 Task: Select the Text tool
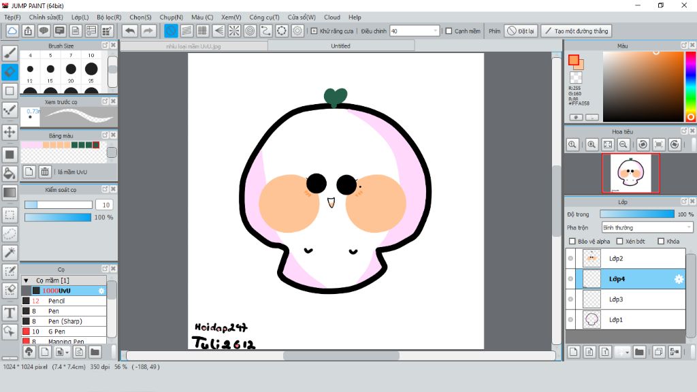pos(10,313)
